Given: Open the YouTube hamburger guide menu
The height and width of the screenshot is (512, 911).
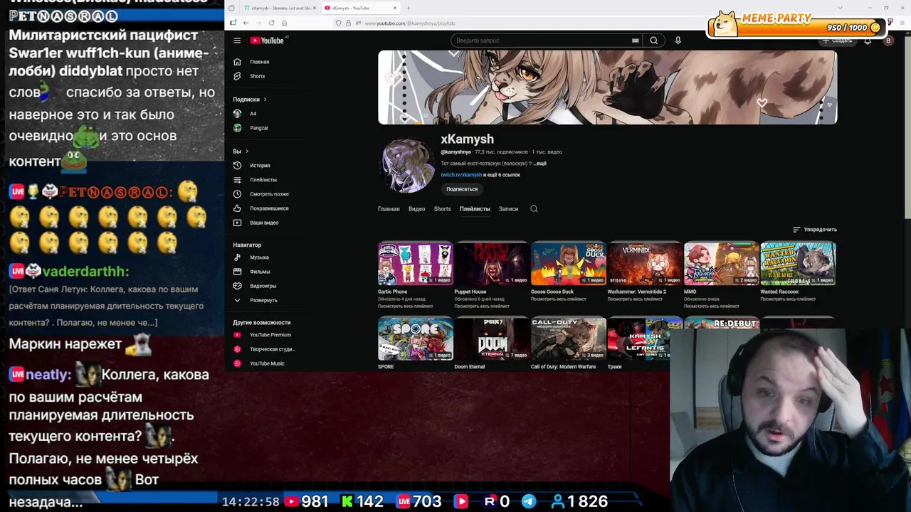Looking at the screenshot, I should click(x=237, y=41).
